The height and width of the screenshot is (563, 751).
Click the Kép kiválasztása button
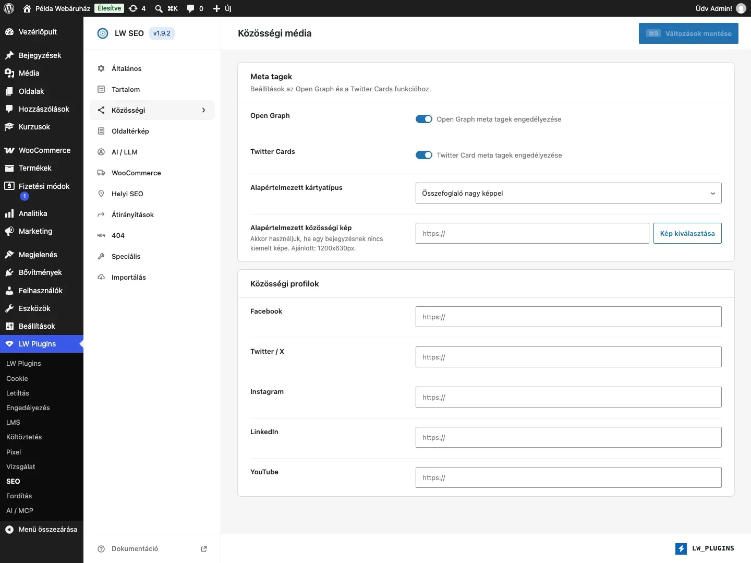687,233
